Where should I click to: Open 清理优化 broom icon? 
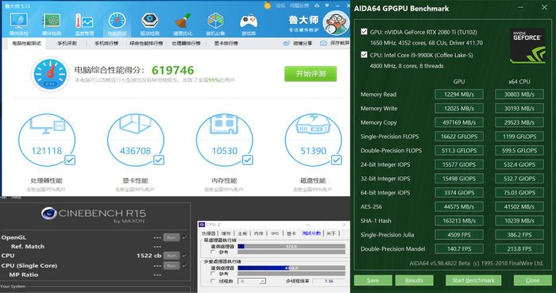point(183,21)
